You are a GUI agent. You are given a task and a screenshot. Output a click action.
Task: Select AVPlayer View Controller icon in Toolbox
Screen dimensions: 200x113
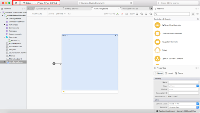(x=158, y=25)
